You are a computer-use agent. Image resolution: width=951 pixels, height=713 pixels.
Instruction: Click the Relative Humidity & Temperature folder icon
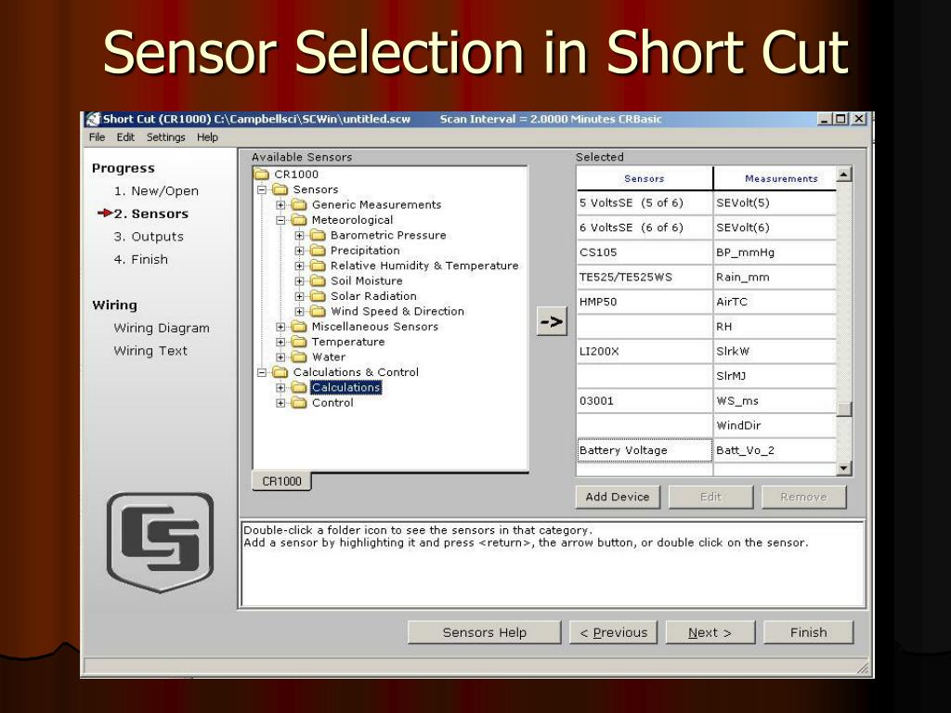(318, 266)
